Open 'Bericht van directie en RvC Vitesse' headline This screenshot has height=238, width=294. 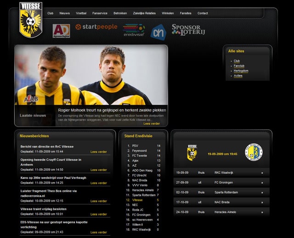pos(47,147)
